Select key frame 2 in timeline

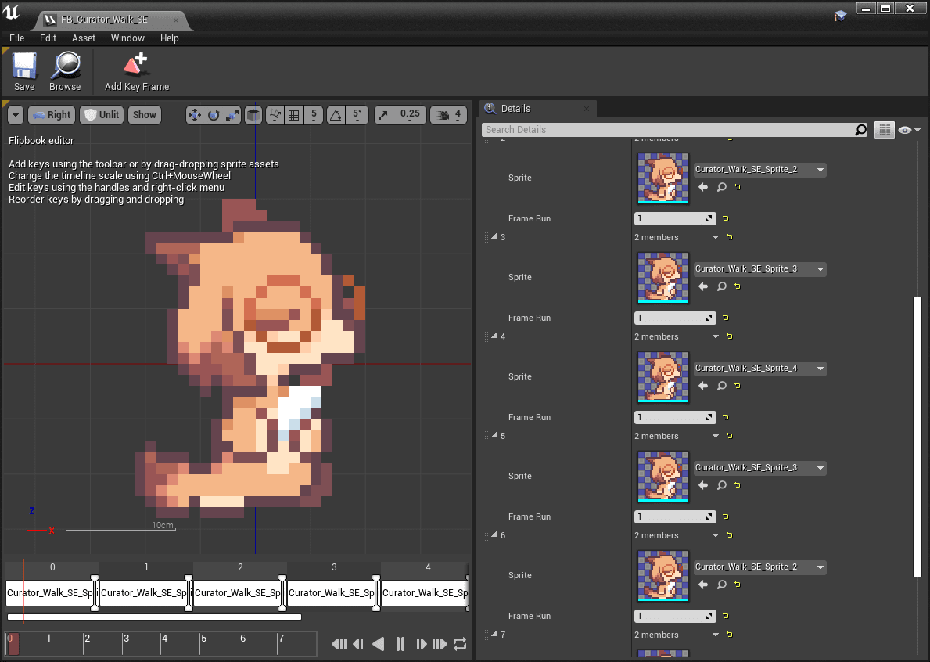point(237,592)
